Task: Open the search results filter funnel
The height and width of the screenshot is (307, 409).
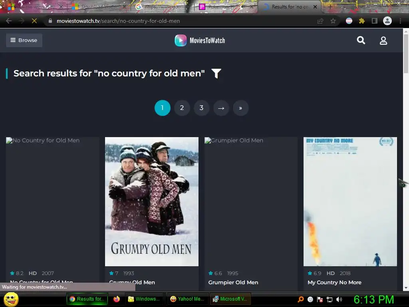Action: tap(216, 74)
